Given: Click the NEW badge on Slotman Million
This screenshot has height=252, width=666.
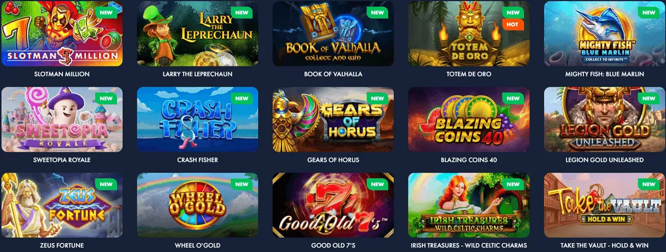Looking at the screenshot, I should click(107, 12).
